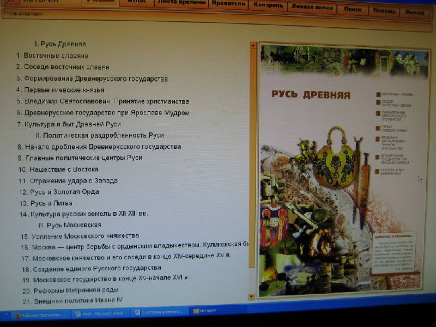The width and height of the screenshot is (436, 327).
Task: Open the Атлас tab
Action: pos(135,2)
